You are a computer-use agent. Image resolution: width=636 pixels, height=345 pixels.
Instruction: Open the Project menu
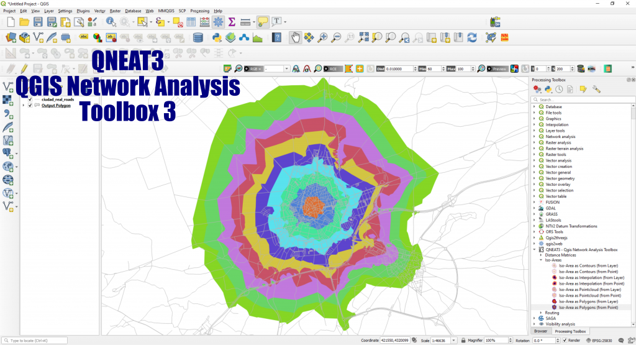point(9,11)
